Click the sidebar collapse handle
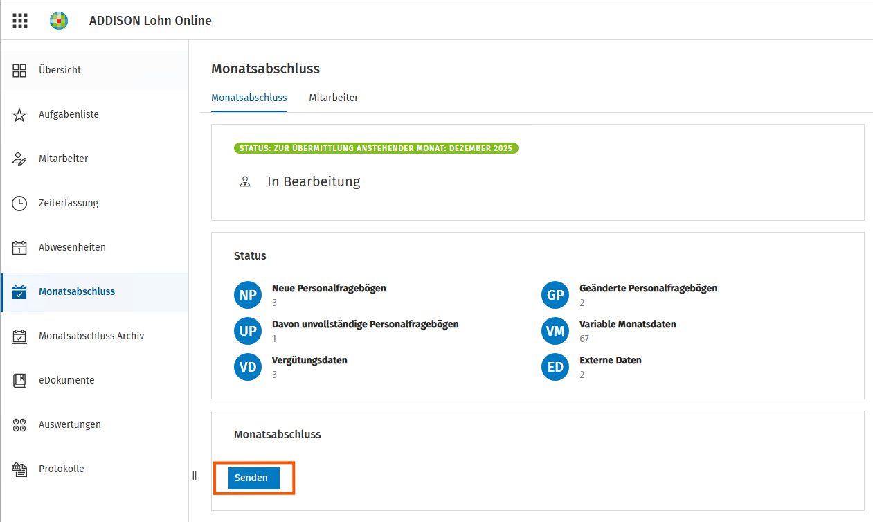873x522 pixels. click(195, 476)
